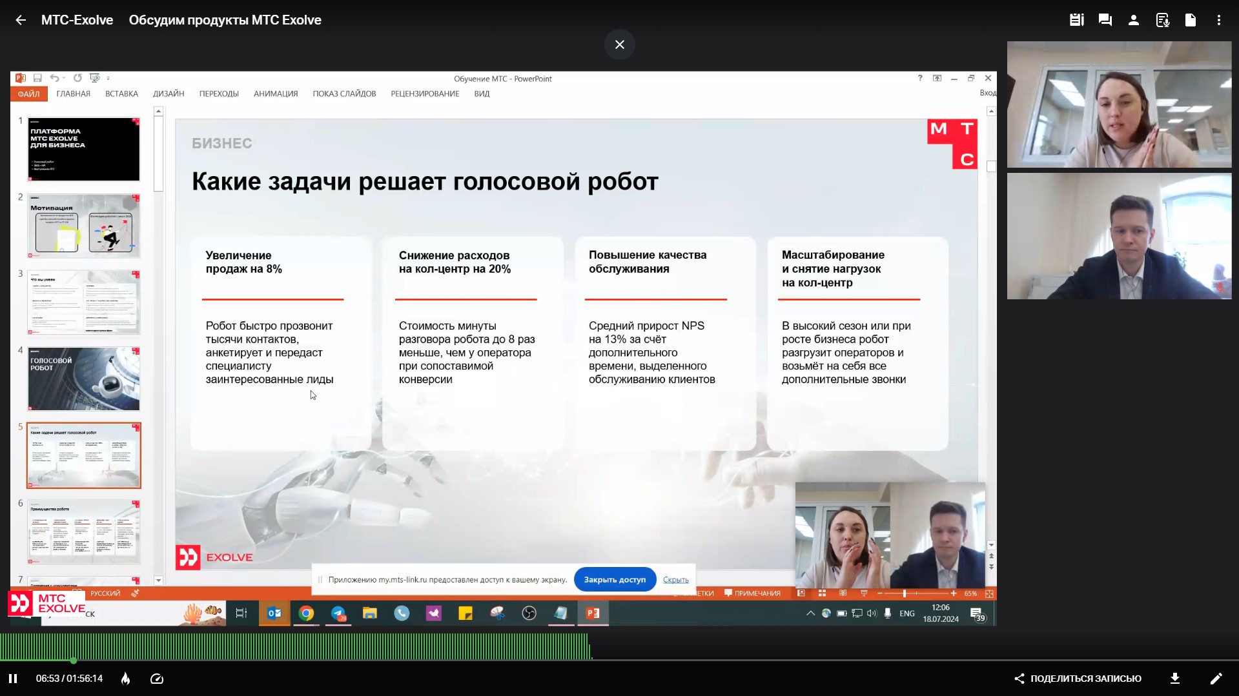Change playback speed with the gauge icon
The width and height of the screenshot is (1239, 696).
tap(157, 679)
